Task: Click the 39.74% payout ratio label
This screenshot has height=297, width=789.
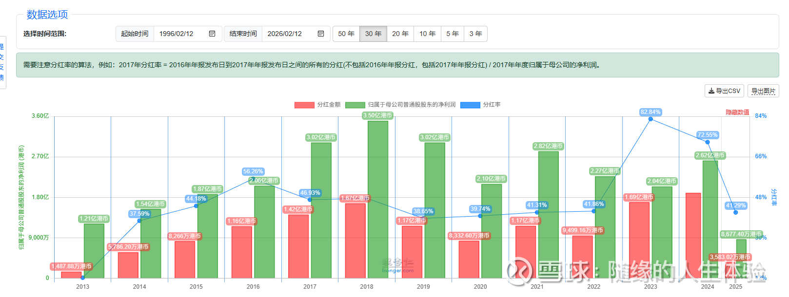Action: pos(480,209)
